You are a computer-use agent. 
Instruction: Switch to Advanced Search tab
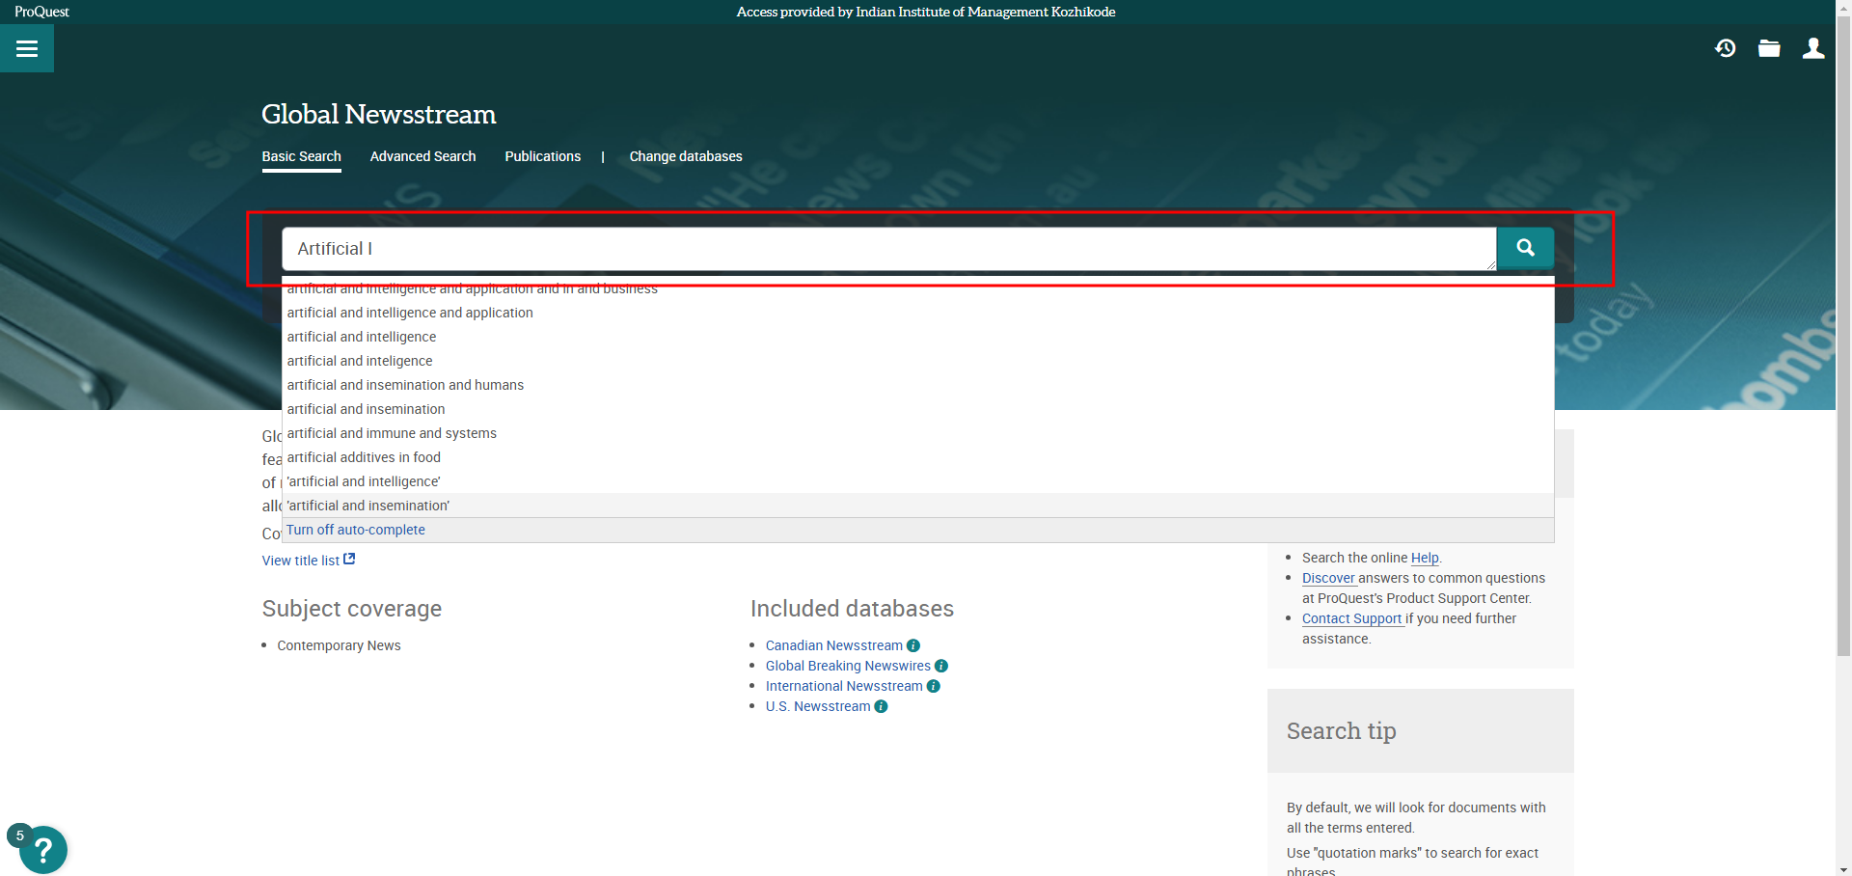[x=422, y=156]
